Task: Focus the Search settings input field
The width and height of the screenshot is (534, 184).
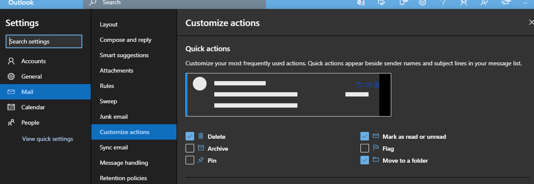Action: point(44,41)
